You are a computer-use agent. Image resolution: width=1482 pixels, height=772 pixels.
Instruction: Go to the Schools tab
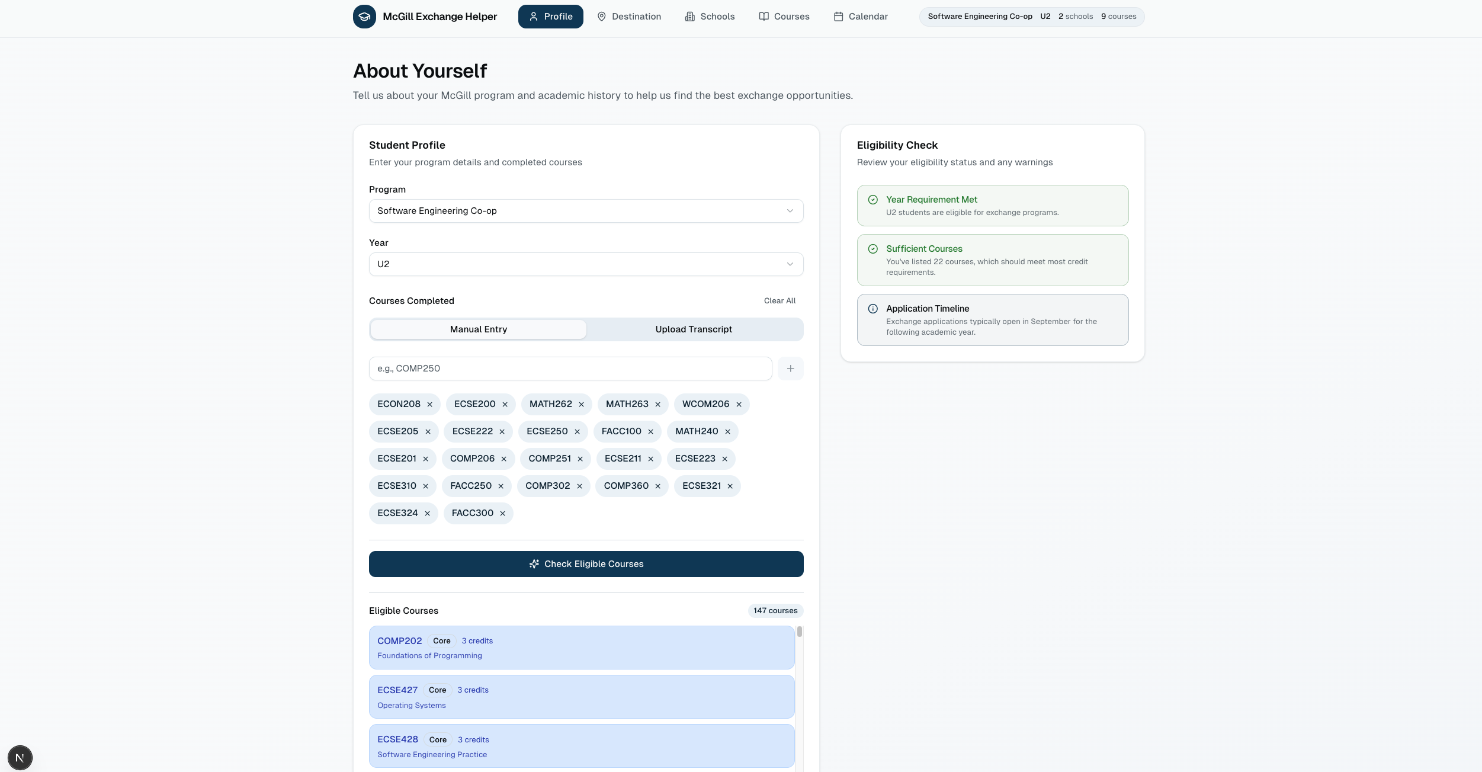pos(710,17)
